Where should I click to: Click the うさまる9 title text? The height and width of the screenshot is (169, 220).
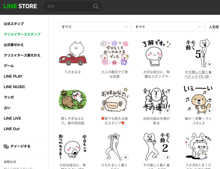coord(72,72)
